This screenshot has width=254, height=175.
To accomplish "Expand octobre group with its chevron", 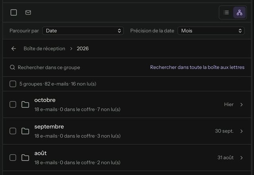I will click(242, 105).
